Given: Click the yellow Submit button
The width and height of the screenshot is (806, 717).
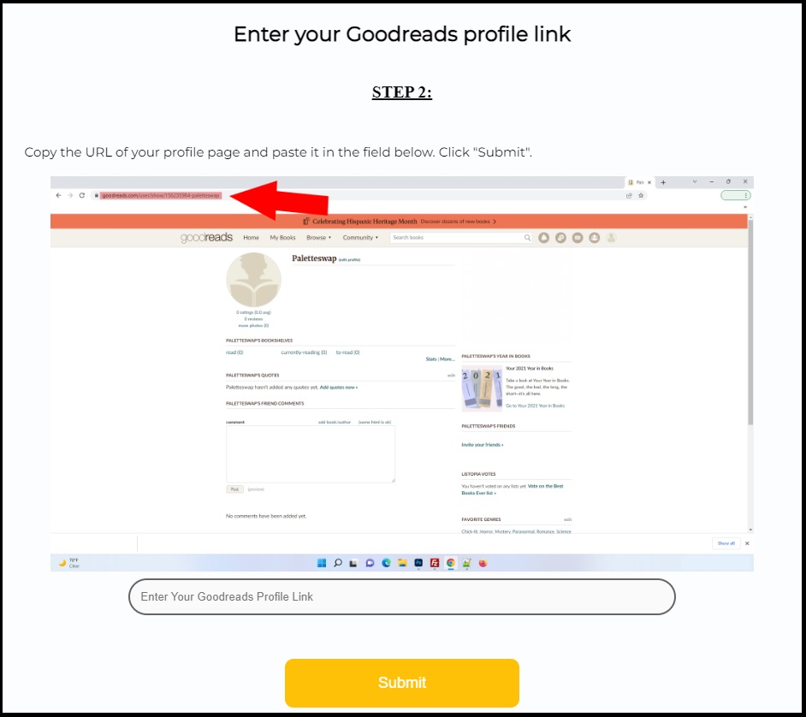Looking at the screenshot, I should [402, 683].
